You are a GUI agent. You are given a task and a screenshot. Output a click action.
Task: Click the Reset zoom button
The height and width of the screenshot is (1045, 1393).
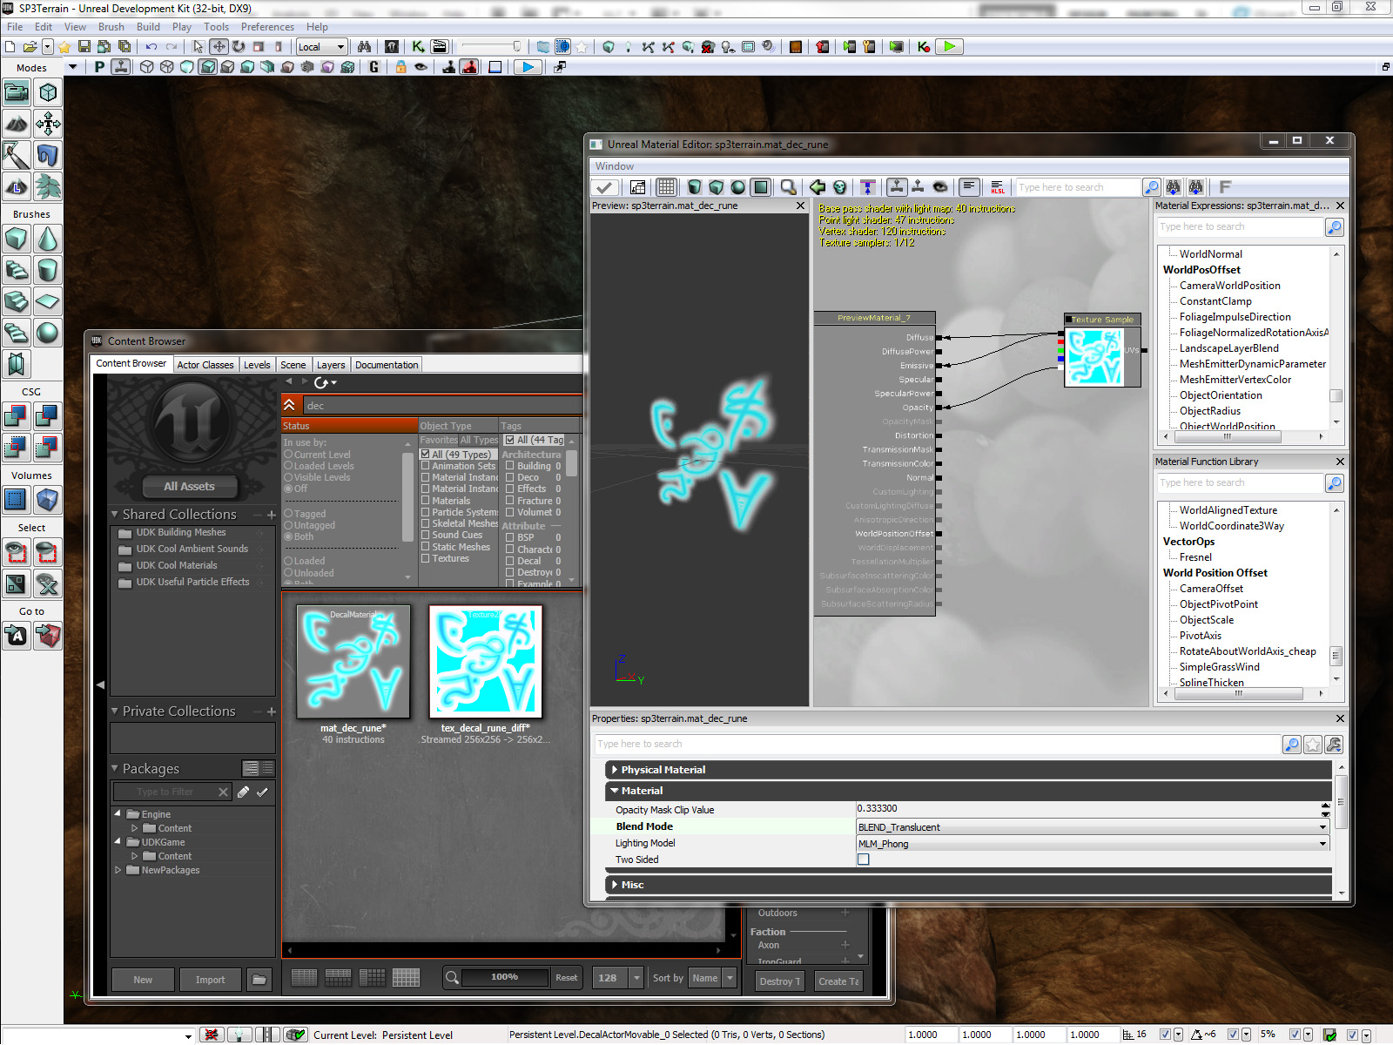[567, 978]
